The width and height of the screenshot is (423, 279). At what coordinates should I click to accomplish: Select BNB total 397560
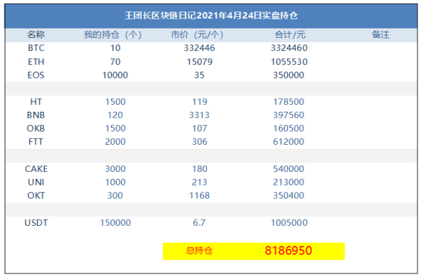[x=289, y=115]
